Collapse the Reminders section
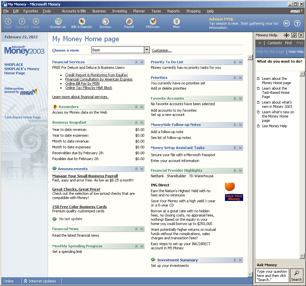Screen dimensions: 306x286 coord(136,107)
